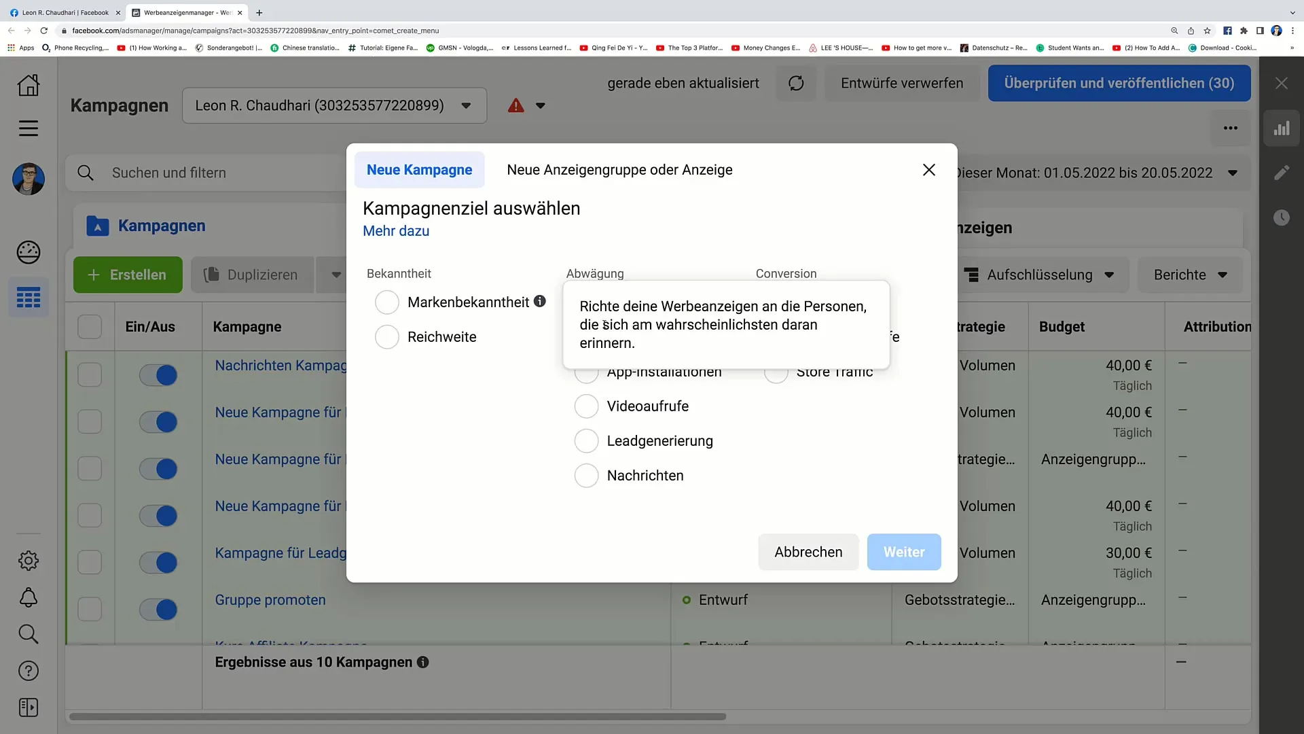
Task: Expand the account selector dropdown
Action: pyautogui.click(x=467, y=106)
